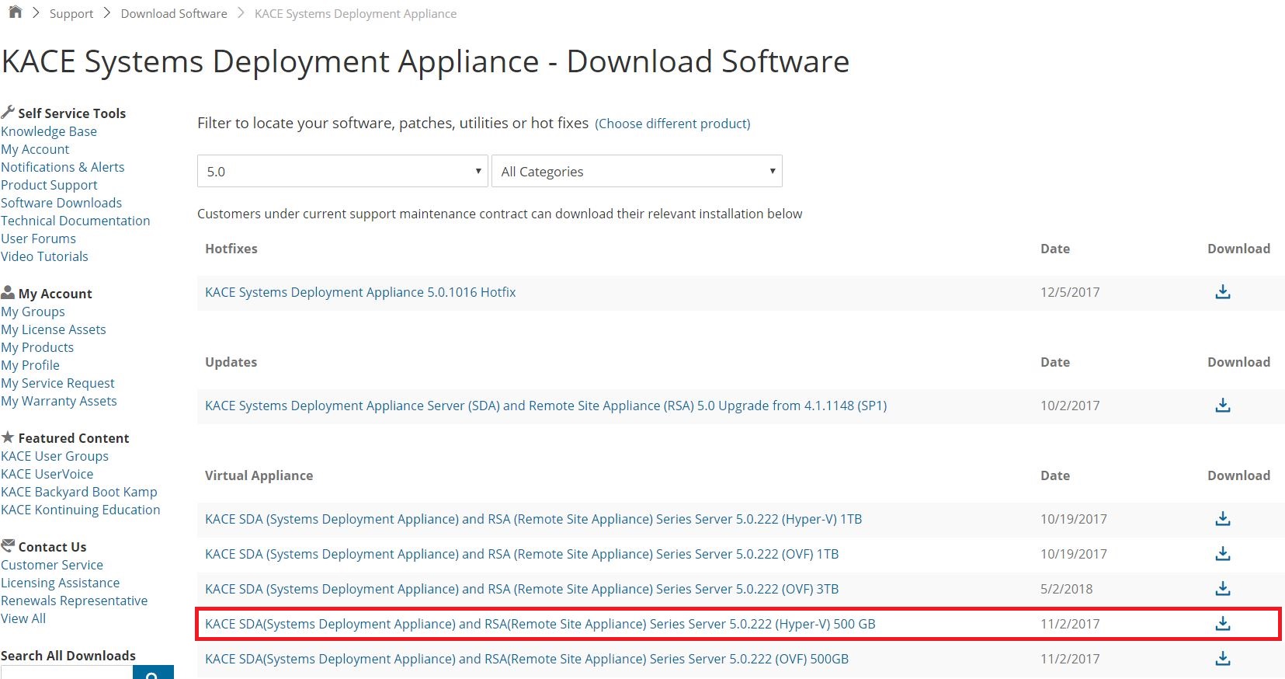Open My License Assets link
Viewport: 1285px width, 679px height.
click(54, 329)
